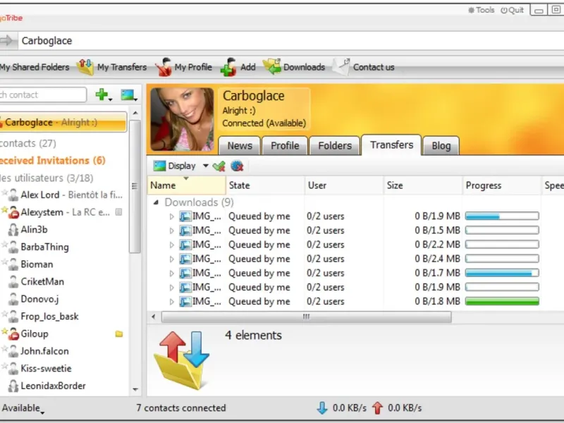The width and height of the screenshot is (564, 423).
Task: Open My Transfers toolbar icon
Action: pos(85,67)
